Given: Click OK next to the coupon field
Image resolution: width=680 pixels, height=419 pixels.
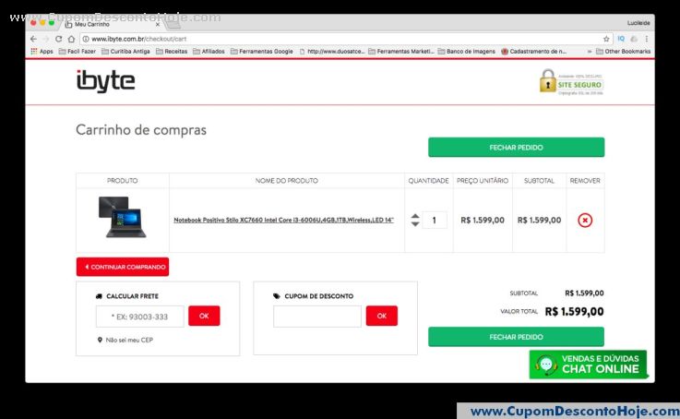Looking at the screenshot, I should [x=382, y=316].
